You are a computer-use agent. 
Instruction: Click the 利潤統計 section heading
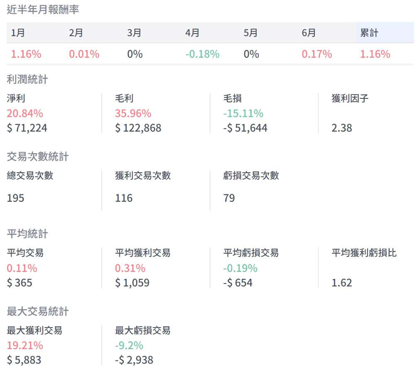coord(27,79)
